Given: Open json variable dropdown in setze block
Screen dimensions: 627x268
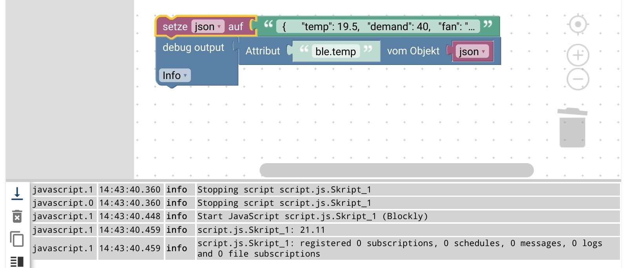Looking at the screenshot, I should click(208, 27).
